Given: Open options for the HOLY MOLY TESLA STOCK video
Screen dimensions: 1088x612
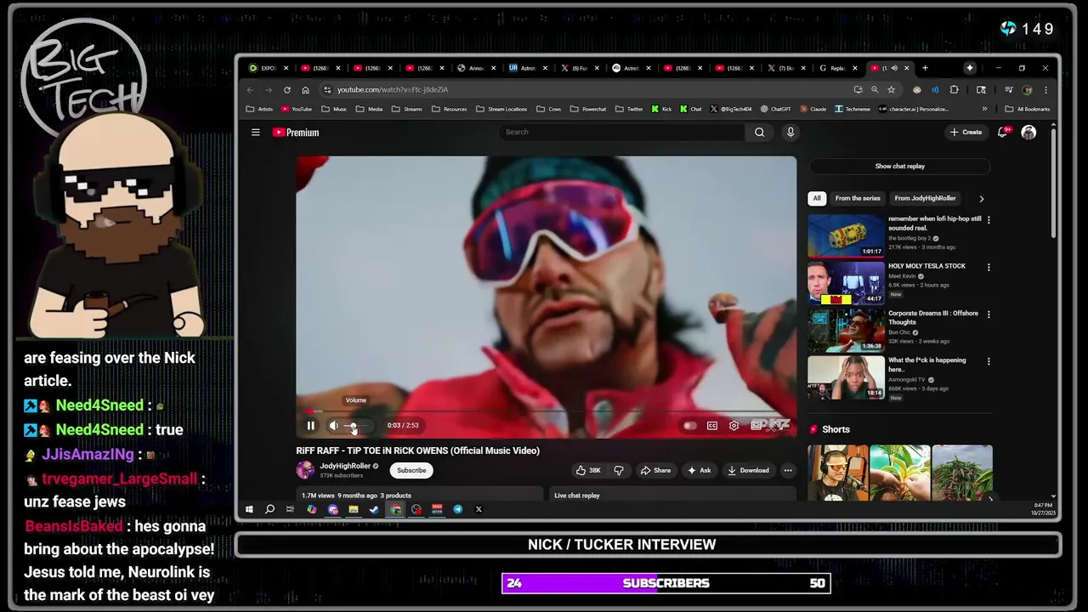Looking at the screenshot, I should tap(989, 267).
